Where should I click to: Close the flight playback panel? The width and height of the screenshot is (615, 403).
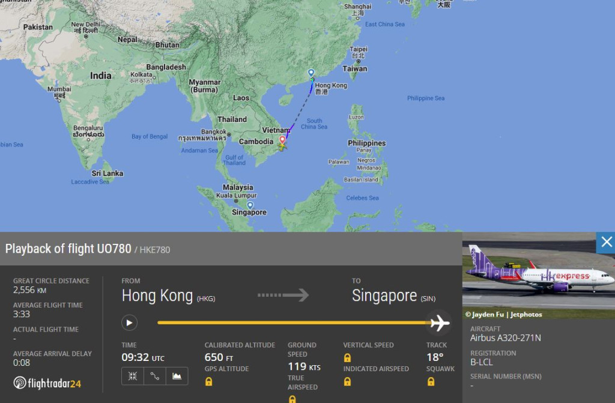pyautogui.click(x=607, y=242)
